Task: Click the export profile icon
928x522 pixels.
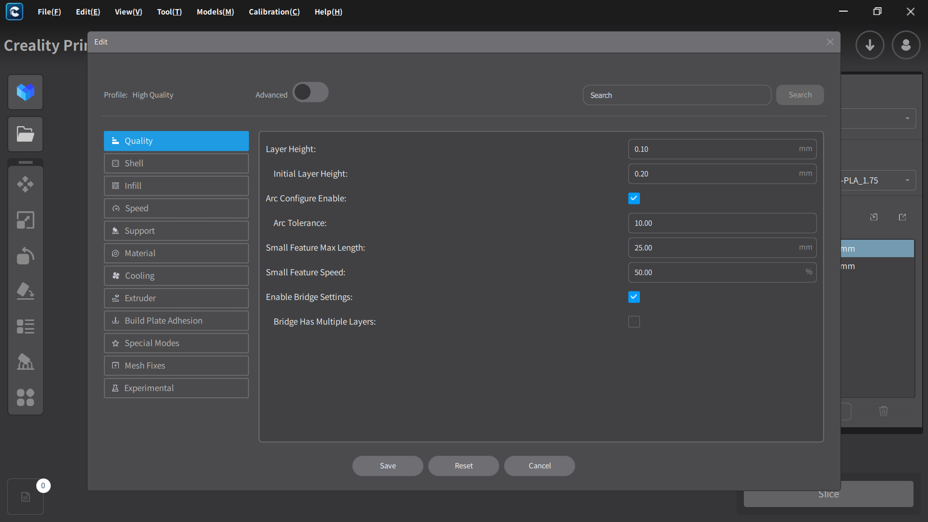Action: coord(902,217)
